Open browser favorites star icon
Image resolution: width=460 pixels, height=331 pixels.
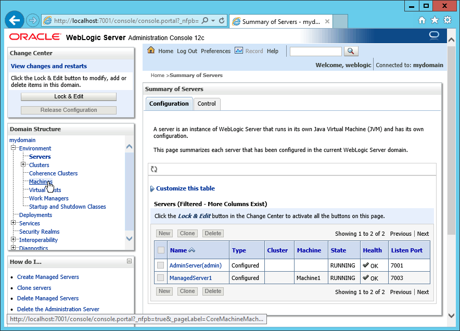click(435, 20)
